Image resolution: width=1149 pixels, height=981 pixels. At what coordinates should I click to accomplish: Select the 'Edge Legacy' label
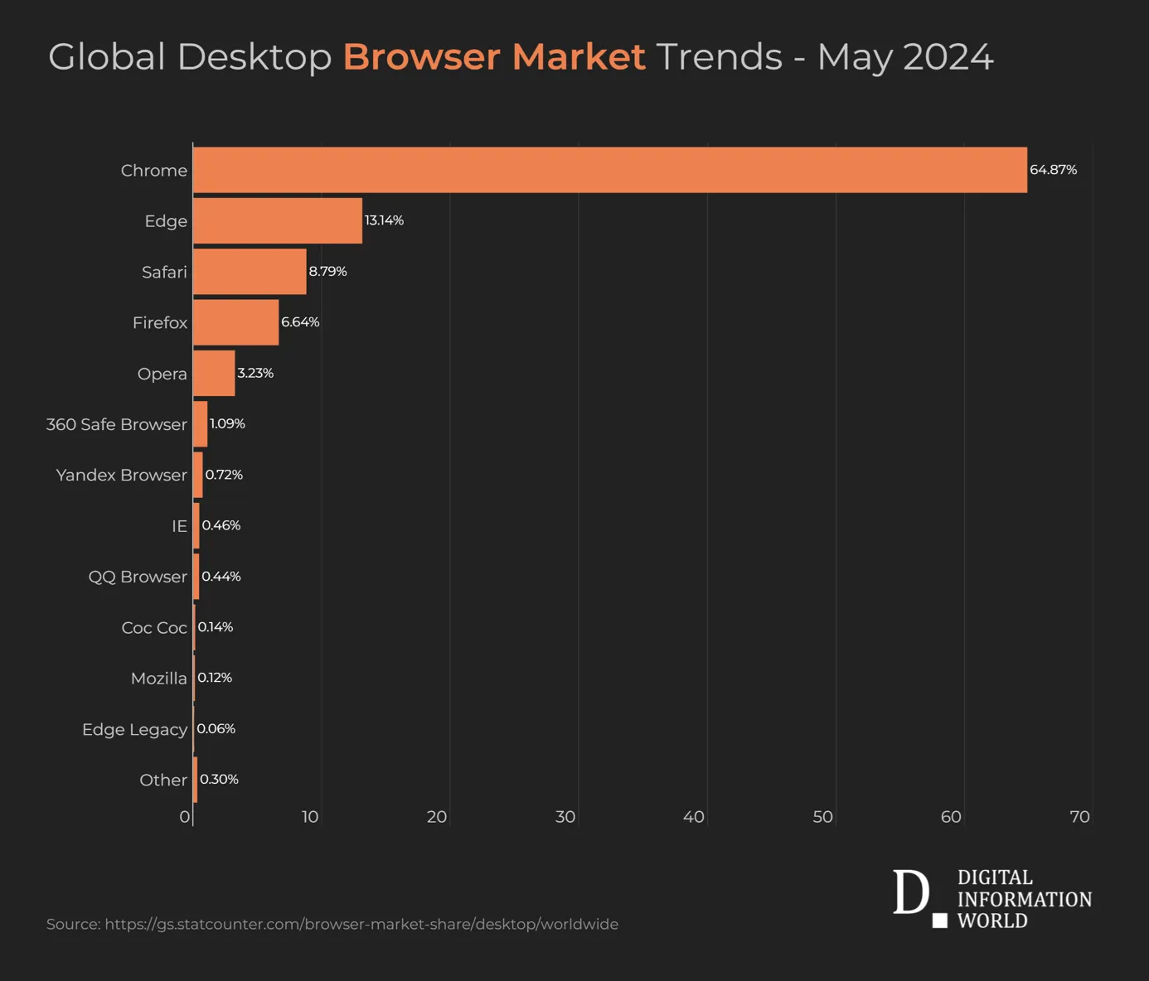134,730
